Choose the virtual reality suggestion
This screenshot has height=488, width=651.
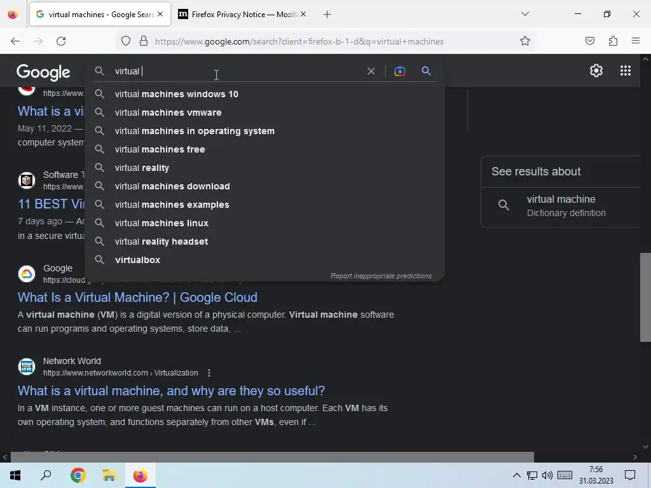[264, 168]
